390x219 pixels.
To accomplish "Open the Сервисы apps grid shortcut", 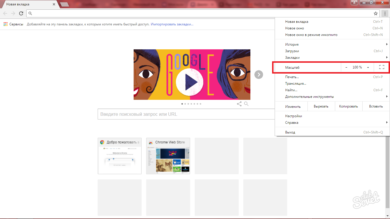I will click(x=13, y=24).
